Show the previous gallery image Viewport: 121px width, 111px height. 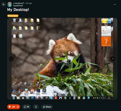(11, 59)
